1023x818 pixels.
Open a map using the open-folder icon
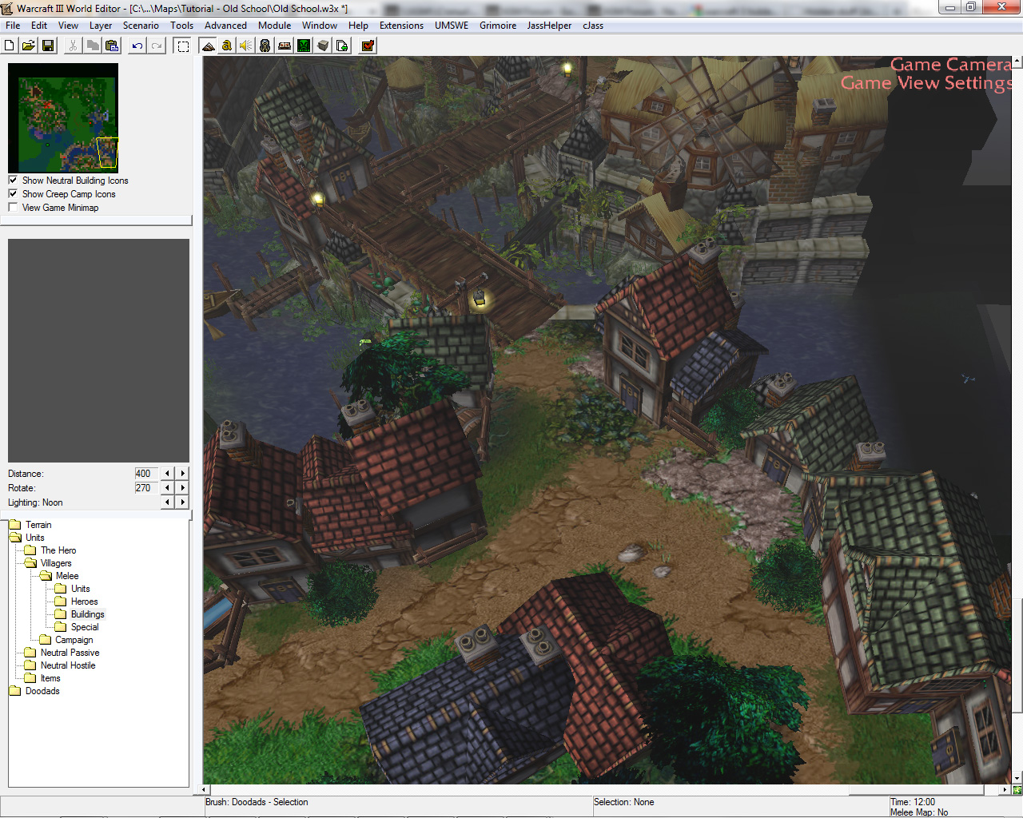coord(29,46)
